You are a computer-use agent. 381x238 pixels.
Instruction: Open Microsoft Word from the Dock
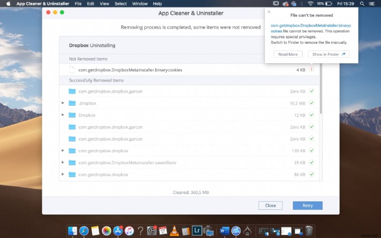point(224,231)
